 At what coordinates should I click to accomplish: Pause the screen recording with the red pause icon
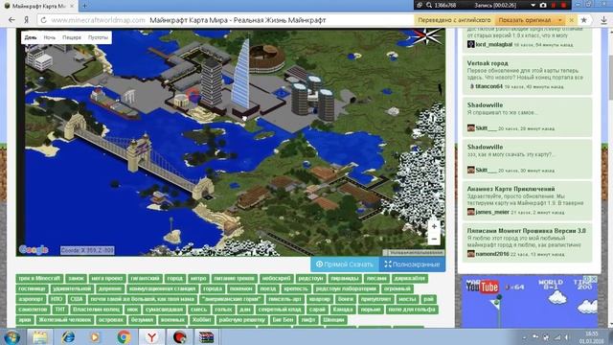point(554,6)
